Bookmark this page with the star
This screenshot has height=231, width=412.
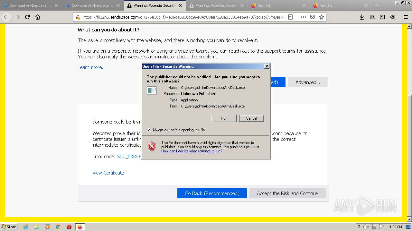tap(321, 17)
